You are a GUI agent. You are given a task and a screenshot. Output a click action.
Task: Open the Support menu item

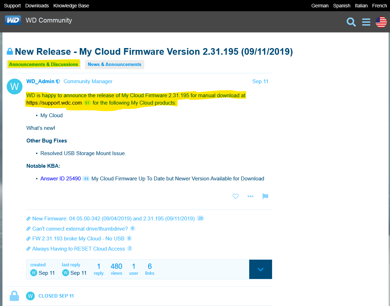click(12, 6)
